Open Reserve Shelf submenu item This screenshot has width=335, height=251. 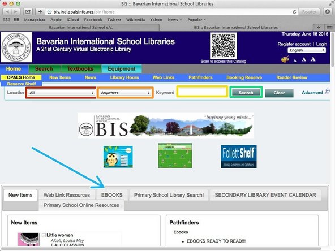[22, 84]
